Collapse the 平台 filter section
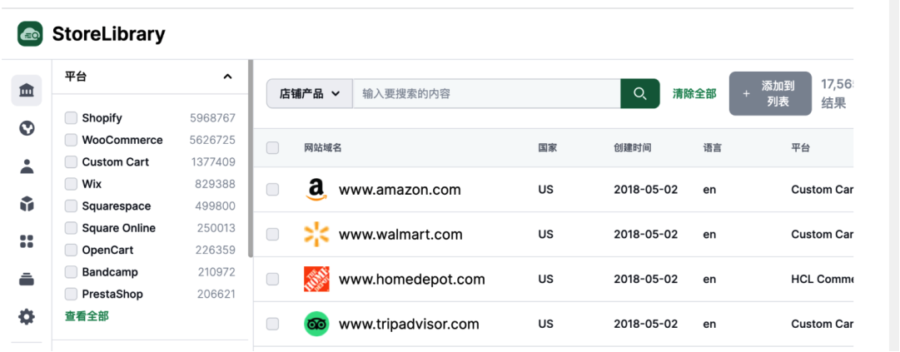 tap(228, 77)
